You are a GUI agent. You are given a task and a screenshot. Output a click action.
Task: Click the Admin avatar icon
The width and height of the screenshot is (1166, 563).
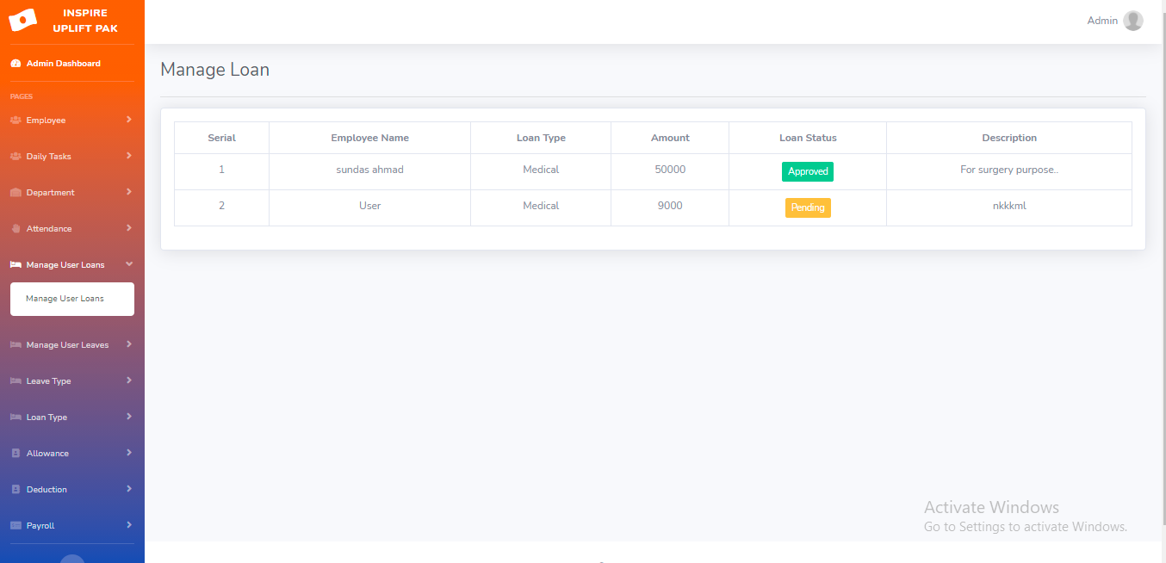[1132, 21]
